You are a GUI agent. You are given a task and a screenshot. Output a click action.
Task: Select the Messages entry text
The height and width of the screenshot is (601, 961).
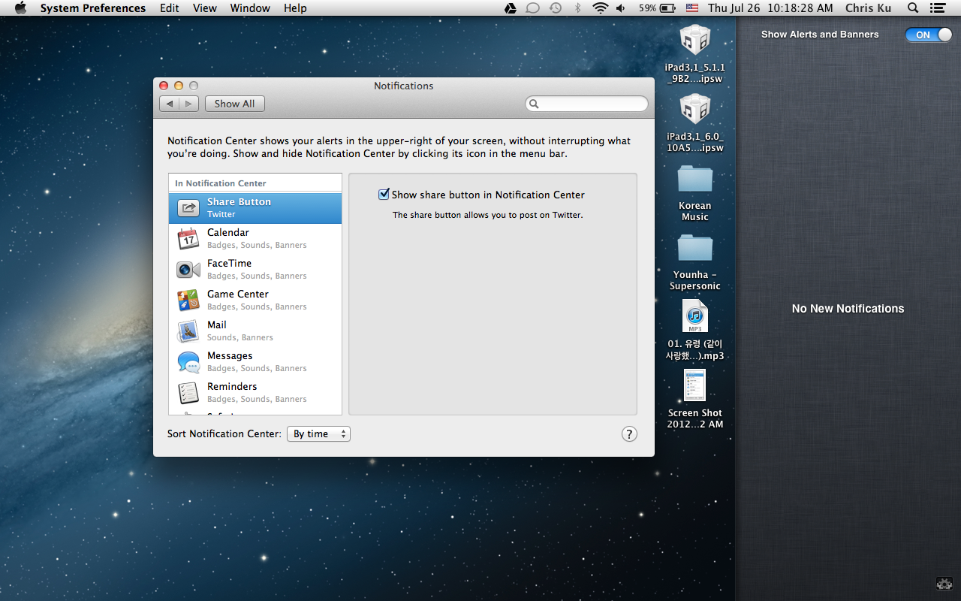230,356
